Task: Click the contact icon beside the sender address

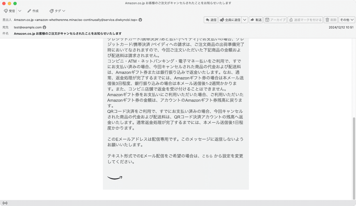Action: [140, 20]
